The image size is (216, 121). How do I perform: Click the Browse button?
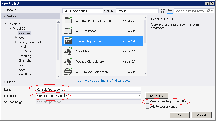(156, 95)
